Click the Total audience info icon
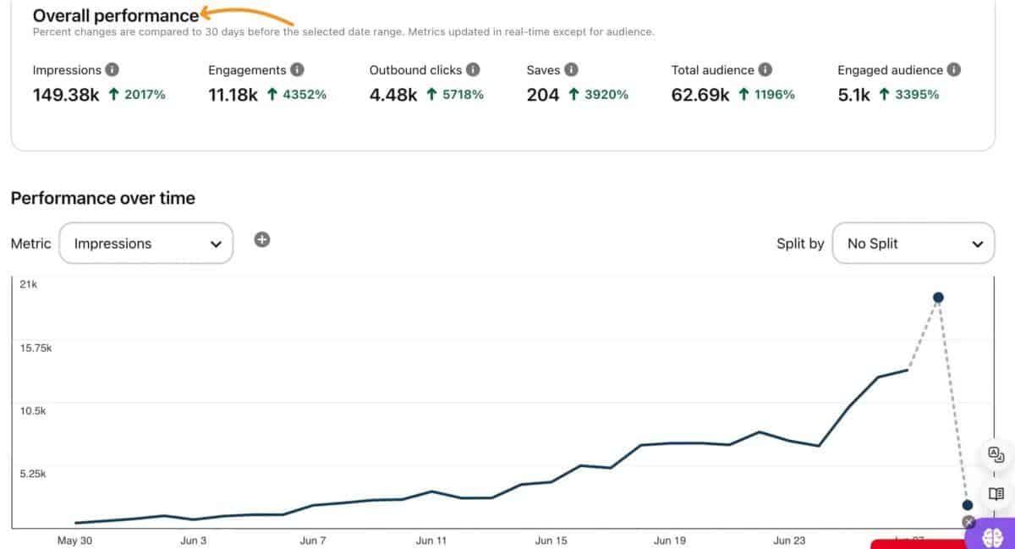 point(766,69)
